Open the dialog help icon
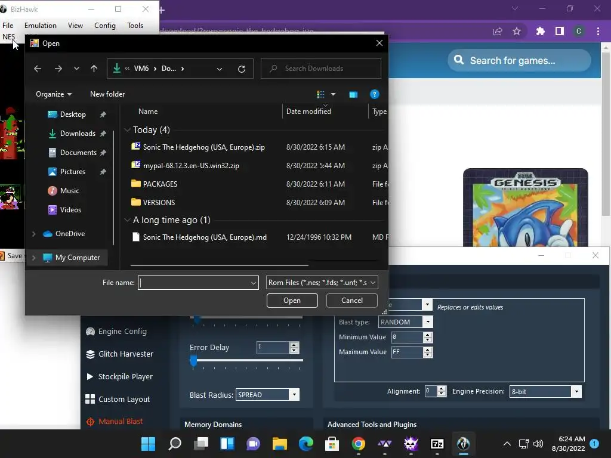 [x=375, y=94]
